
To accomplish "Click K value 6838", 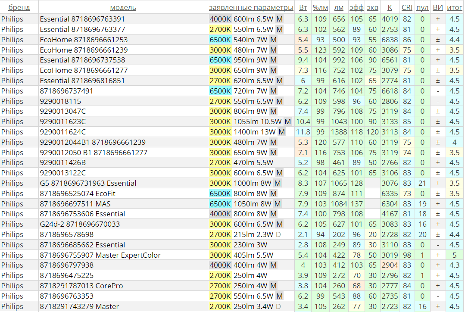I will [x=390, y=40].
